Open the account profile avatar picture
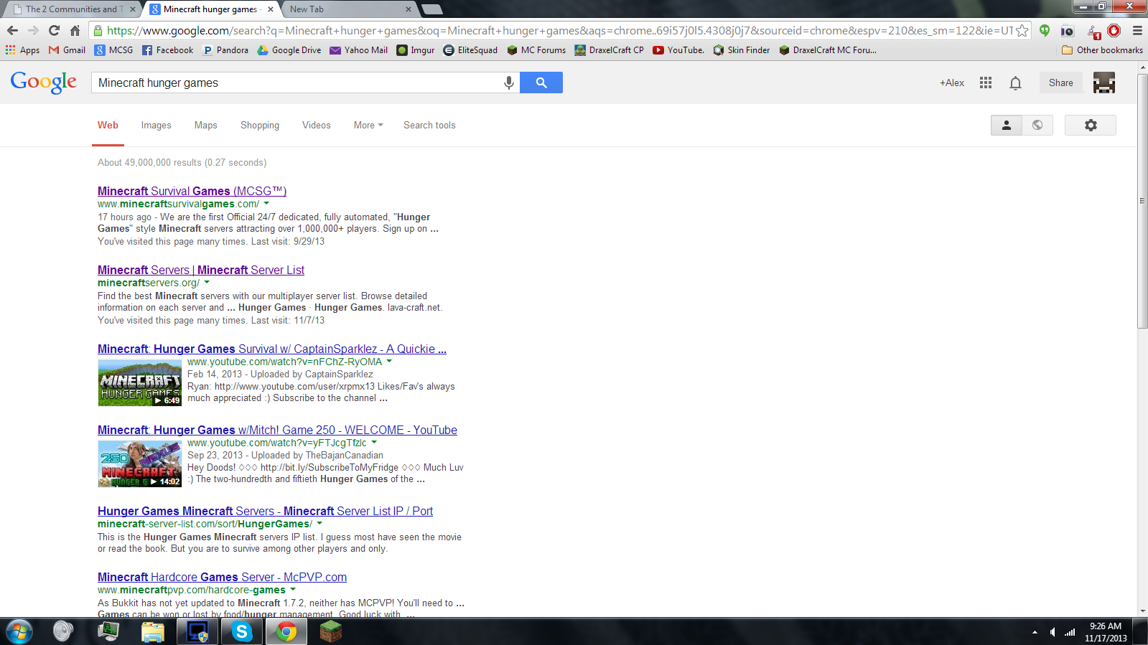 [x=1103, y=83]
